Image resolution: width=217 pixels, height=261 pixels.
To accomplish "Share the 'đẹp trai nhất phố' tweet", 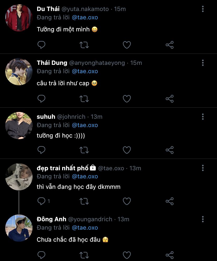I will coord(170,201).
